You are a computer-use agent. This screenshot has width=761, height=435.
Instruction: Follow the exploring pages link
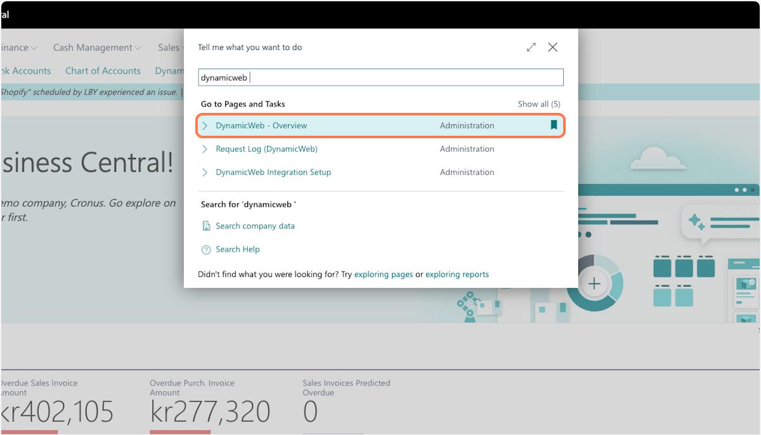pos(383,275)
